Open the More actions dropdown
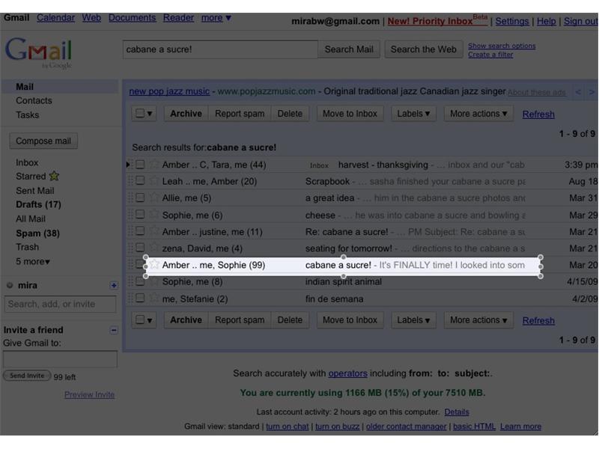The image size is (599, 449). [x=477, y=113]
